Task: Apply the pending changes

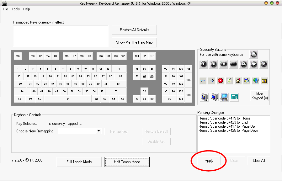Action: tap(209, 161)
